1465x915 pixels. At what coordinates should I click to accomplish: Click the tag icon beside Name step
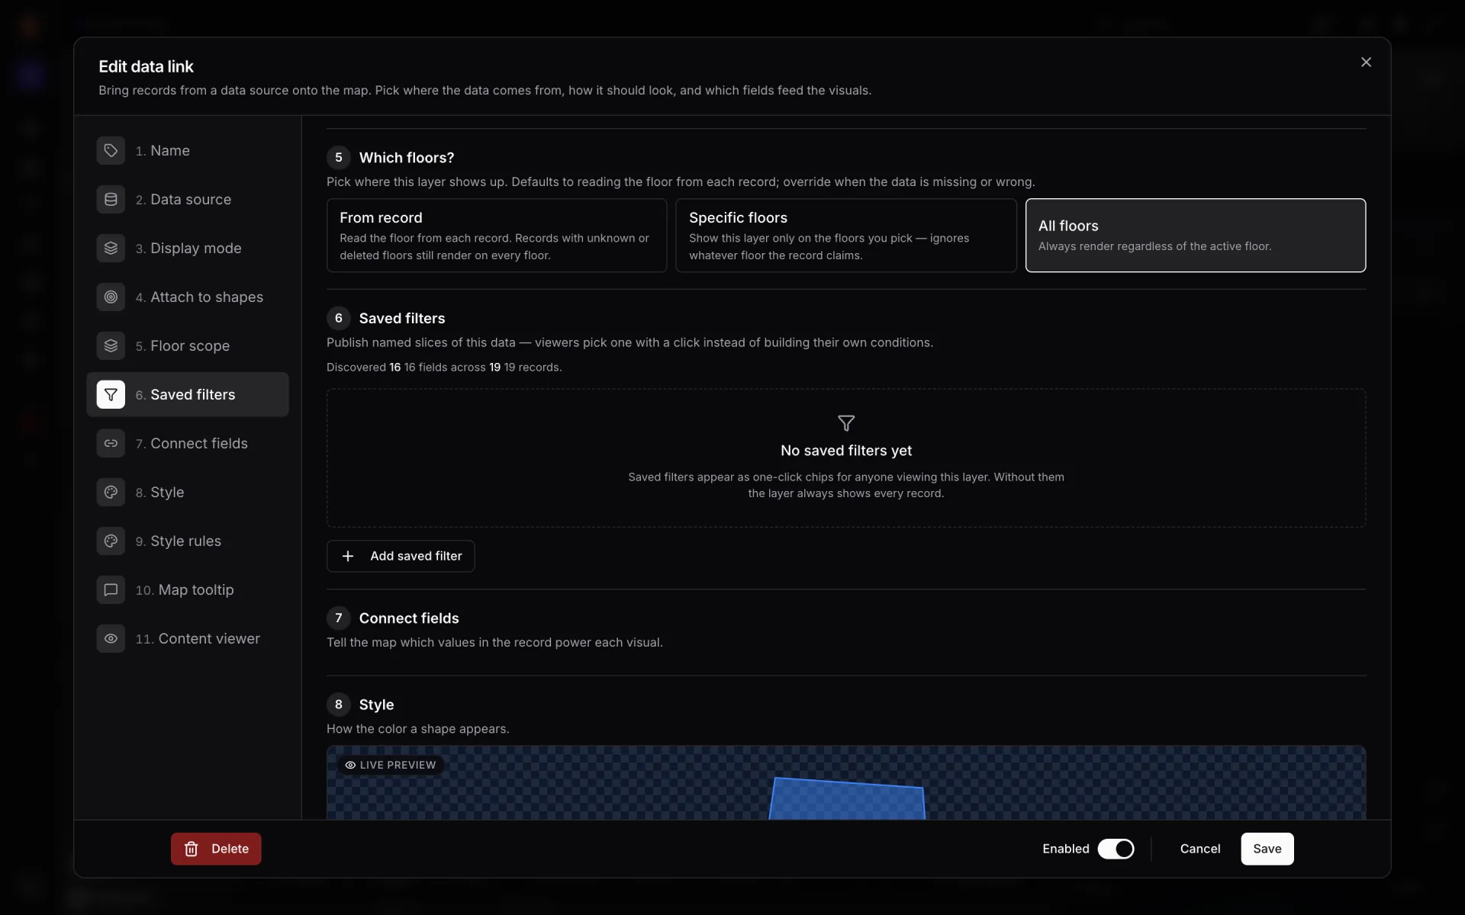tap(111, 150)
